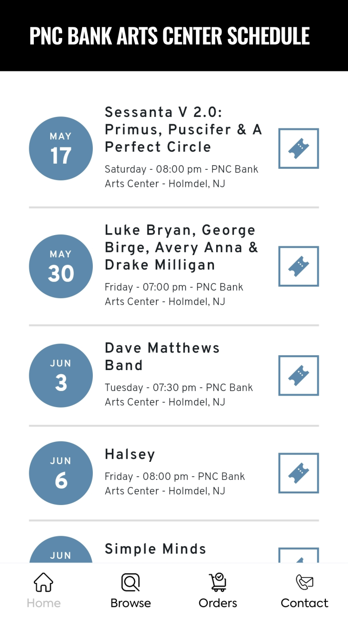348x620 pixels.
Task: Tap ticket icon for Luke Bryan show
Action: pyautogui.click(x=298, y=266)
